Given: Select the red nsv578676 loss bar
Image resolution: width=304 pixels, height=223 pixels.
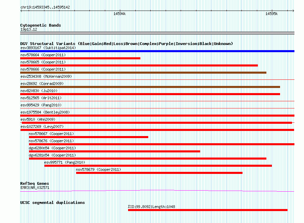Looking at the screenshot, I should tap(162, 144).
